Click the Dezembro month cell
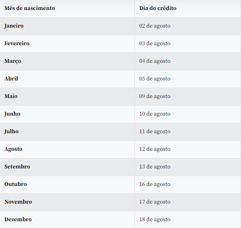Viewport: 241px width, 228px height. tap(18, 220)
